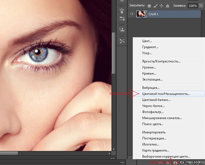Open the Заливка fill percentage dropdown arrow
The height and width of the screenshot is (165, 205).
click(201, 6)
